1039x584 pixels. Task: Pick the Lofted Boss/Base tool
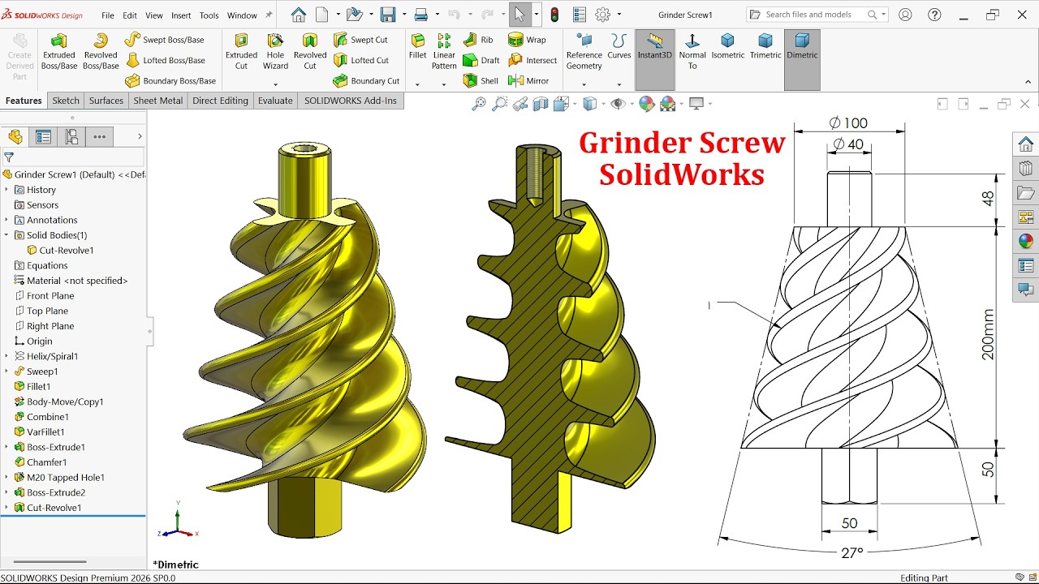(166, 60)
